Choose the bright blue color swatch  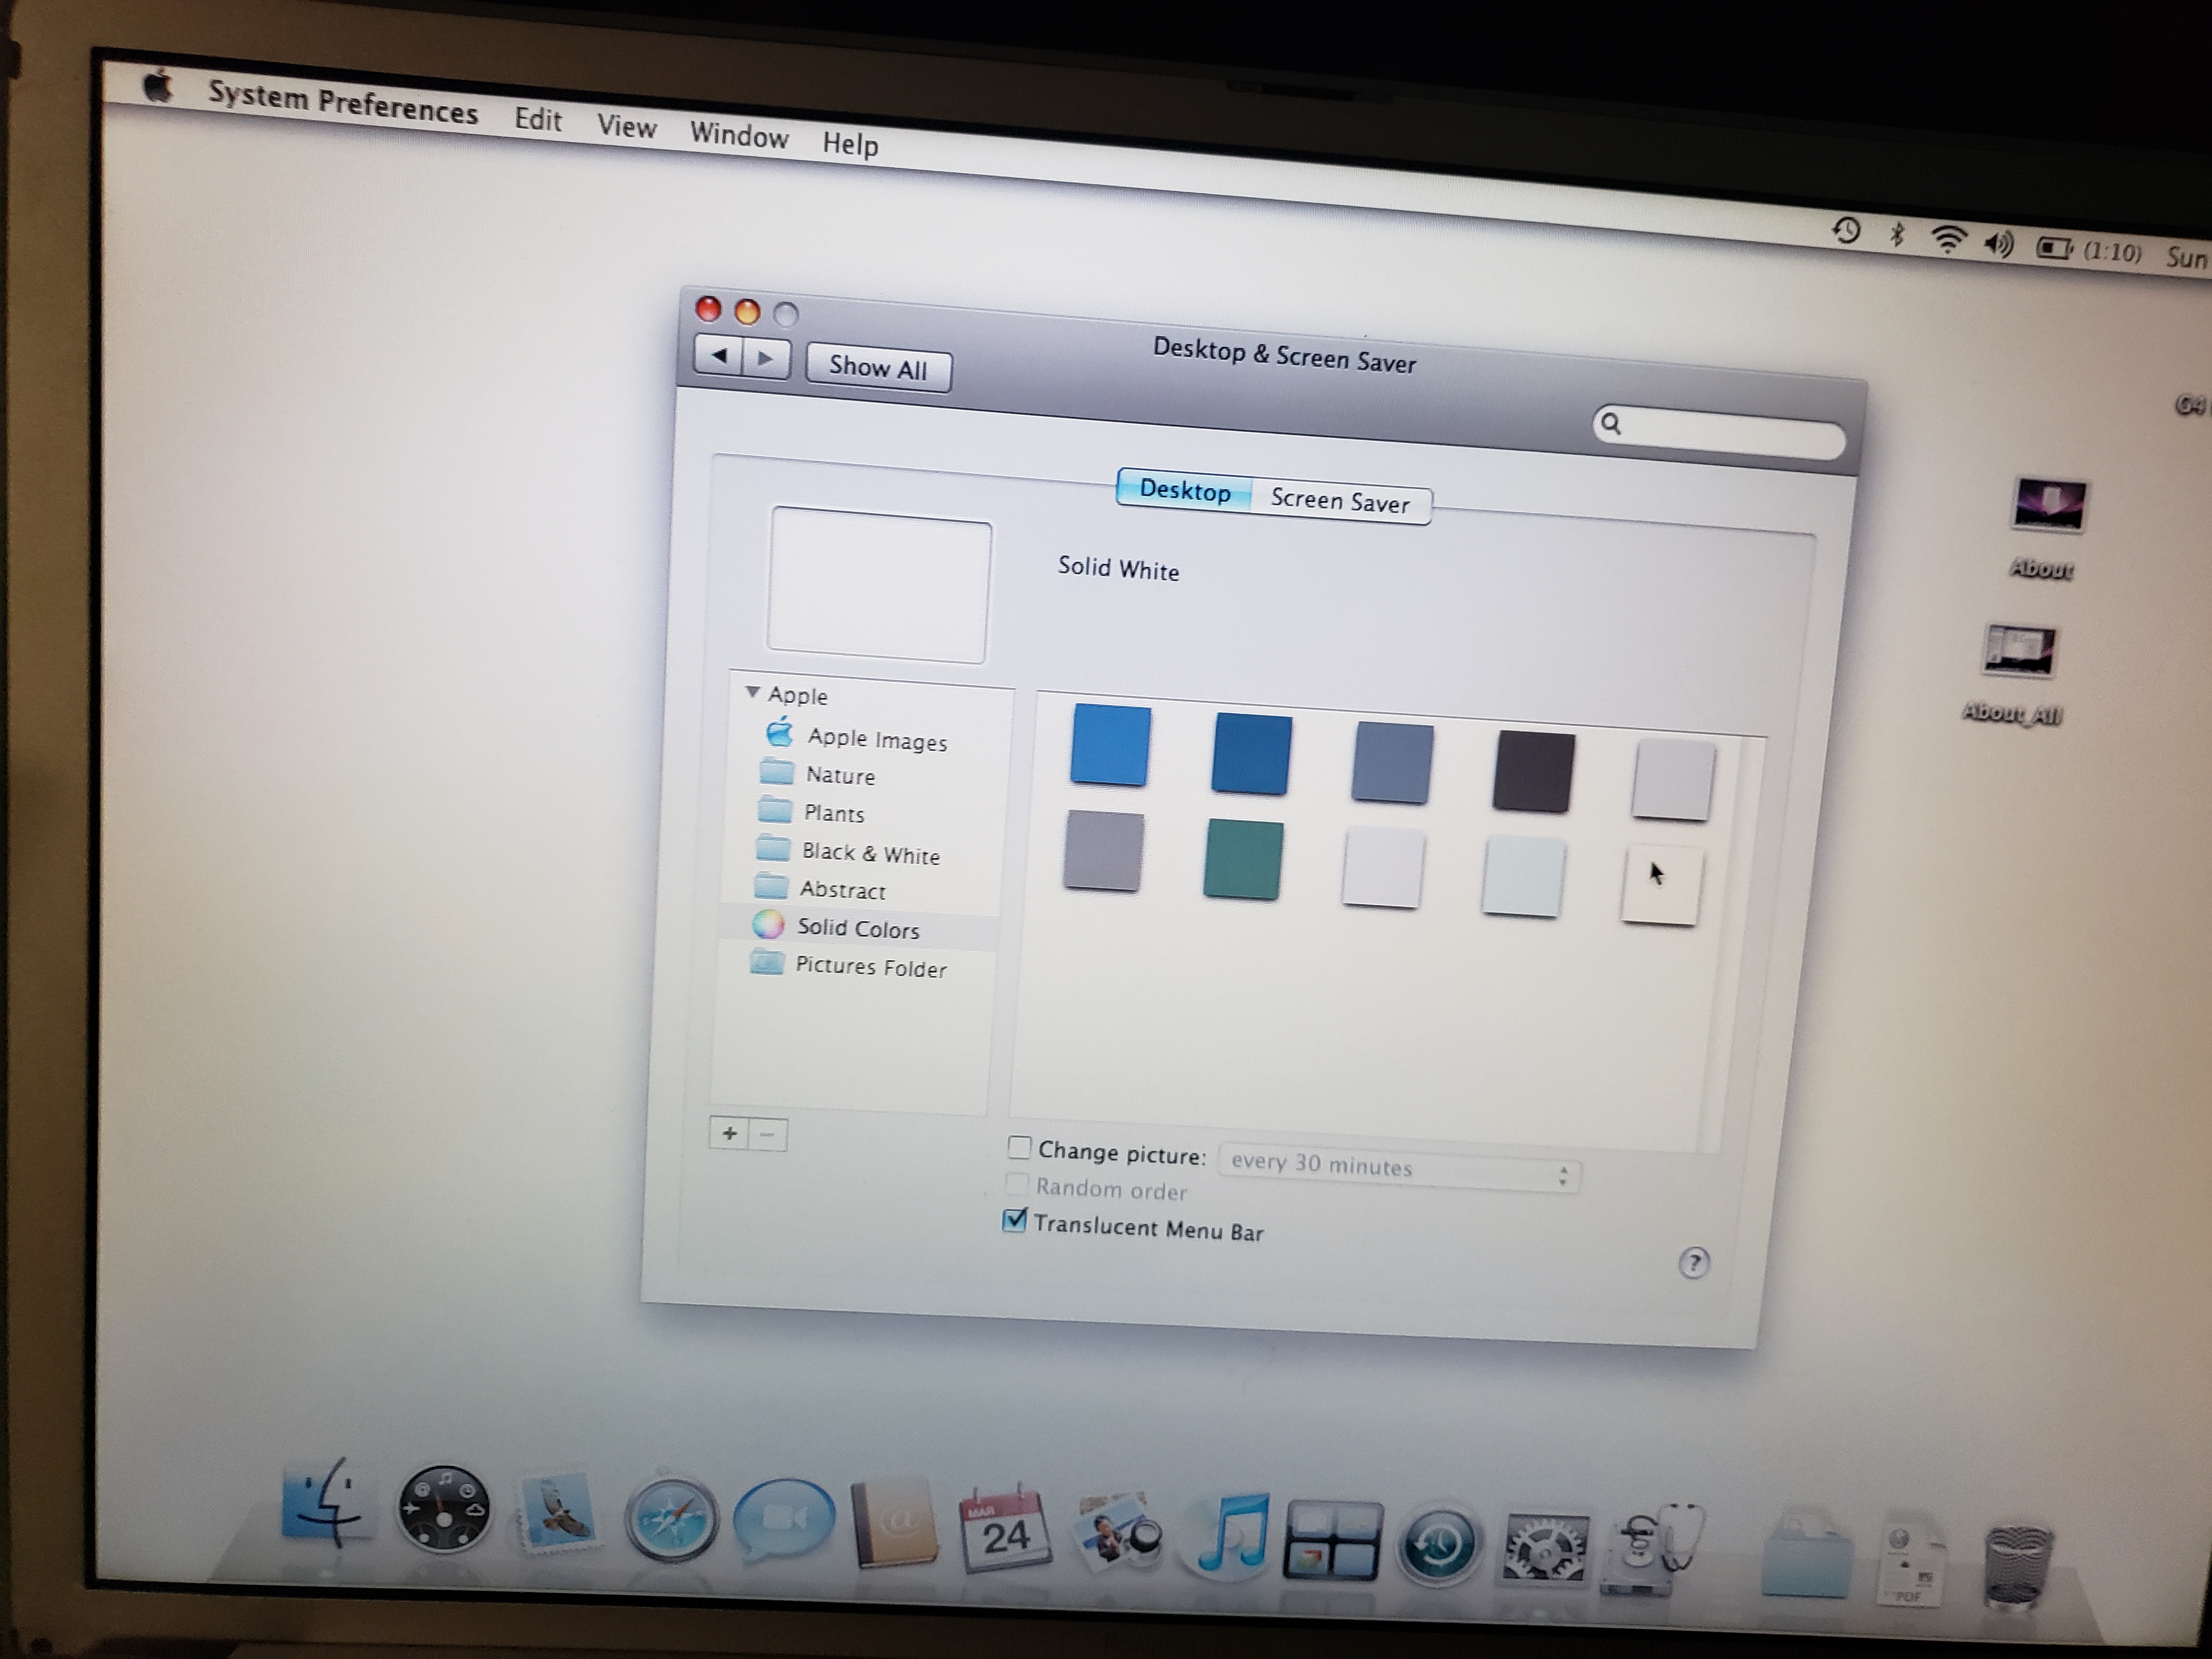click(x=1110, y=745)
